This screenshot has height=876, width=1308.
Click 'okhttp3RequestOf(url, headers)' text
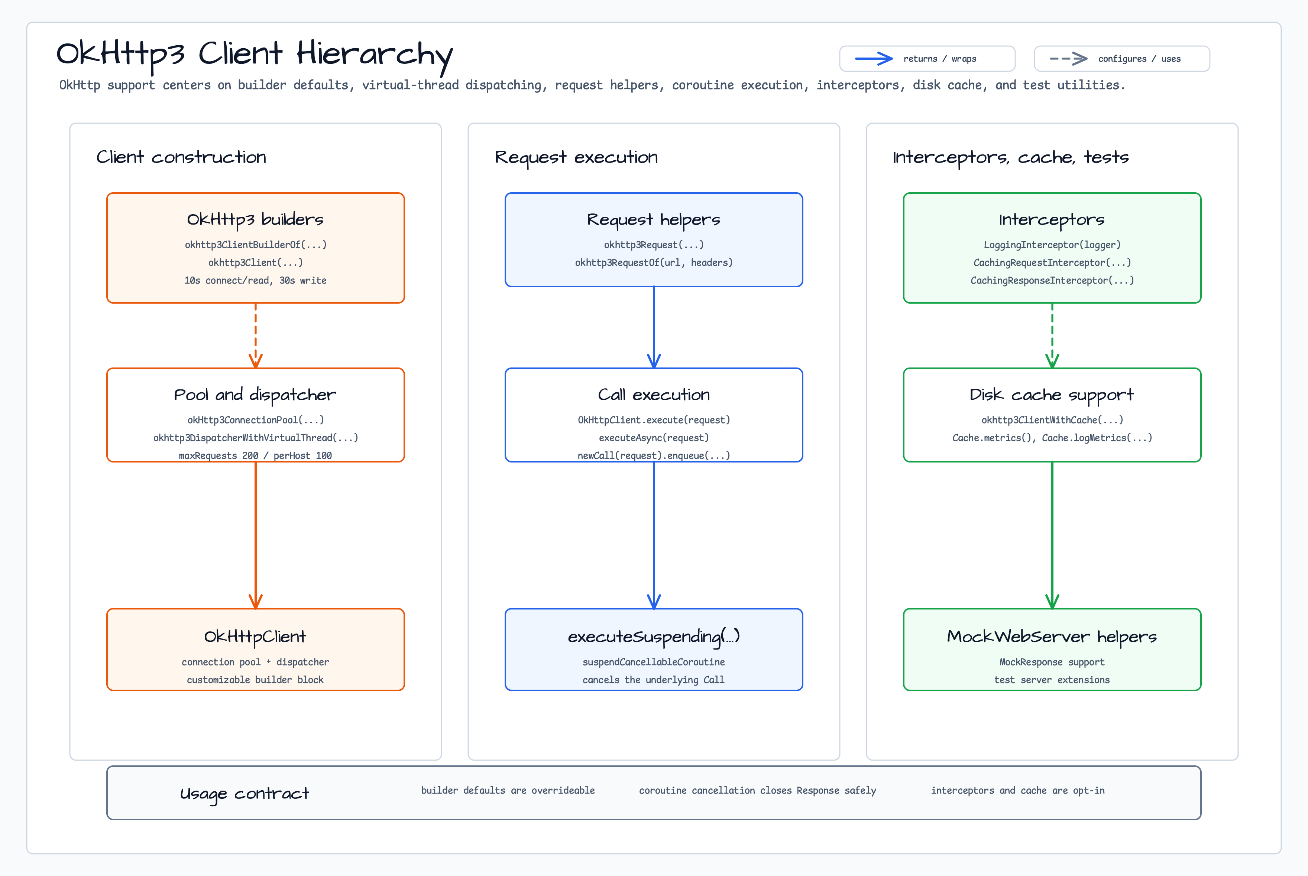[654, 262]
